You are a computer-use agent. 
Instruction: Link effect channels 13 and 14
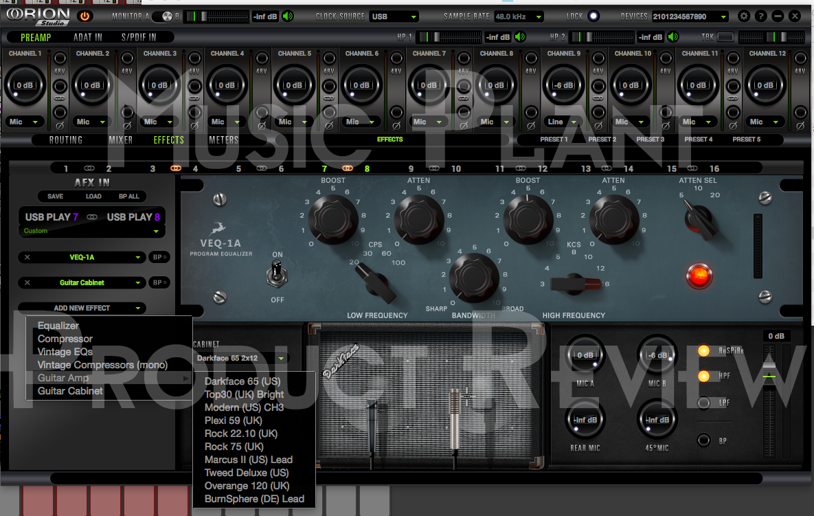(x=606, y=168)
